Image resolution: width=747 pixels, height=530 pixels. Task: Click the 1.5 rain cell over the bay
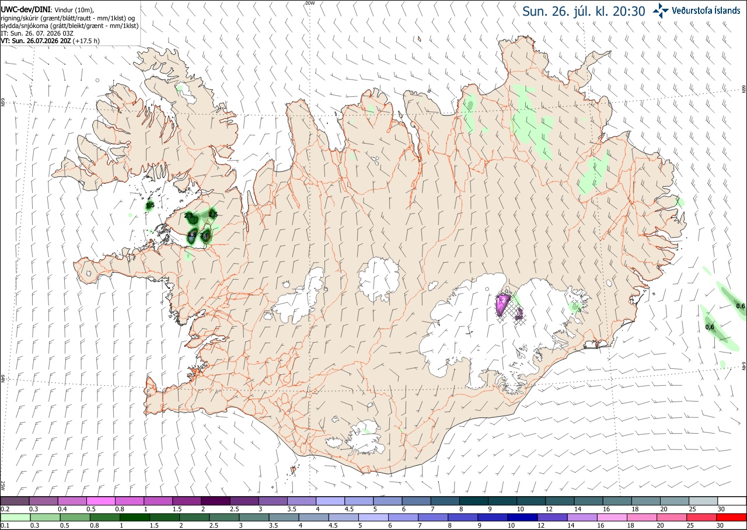pos(150,205)
